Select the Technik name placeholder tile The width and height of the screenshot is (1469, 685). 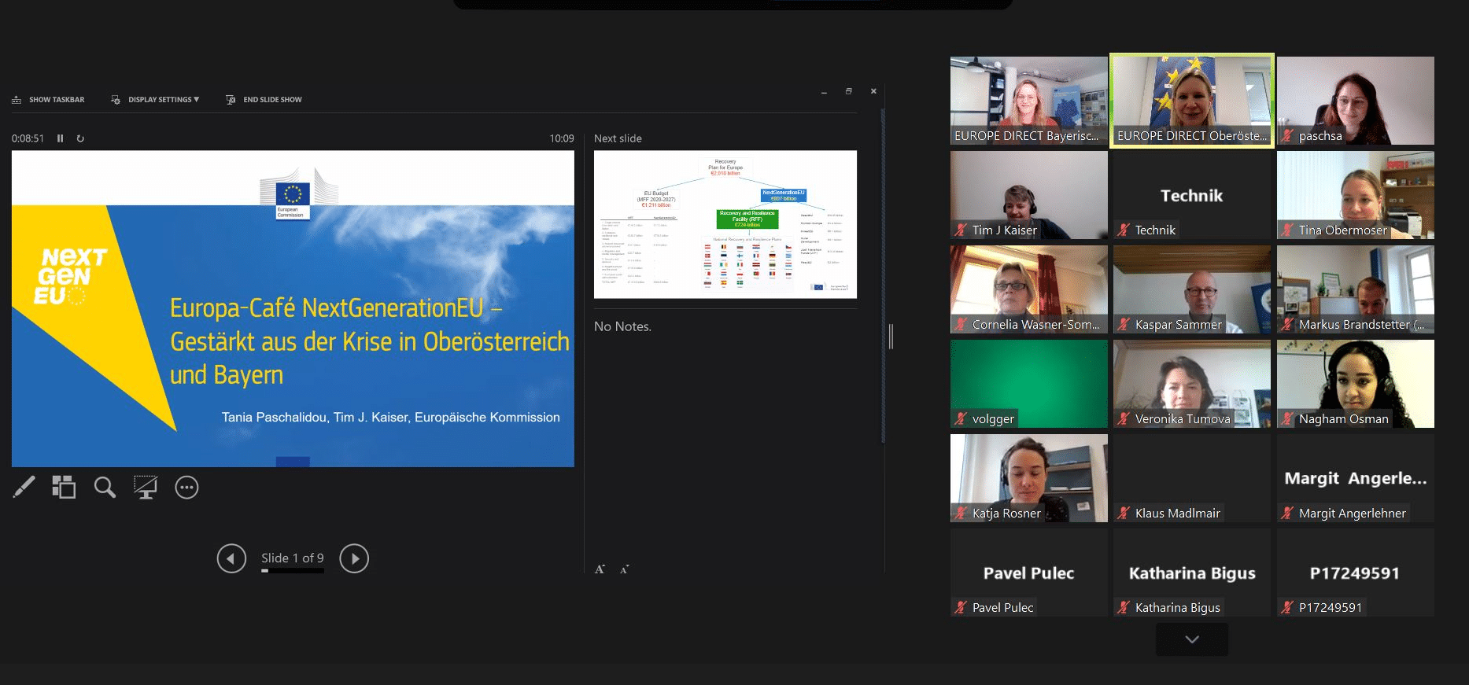tap(1192, 195)
